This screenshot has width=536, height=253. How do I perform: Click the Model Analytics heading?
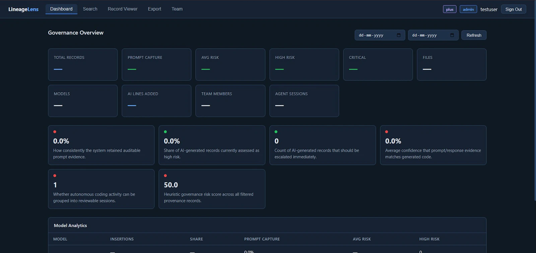[x=70, y=226]
